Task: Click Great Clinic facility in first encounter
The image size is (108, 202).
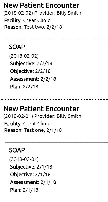Action: 36,21
